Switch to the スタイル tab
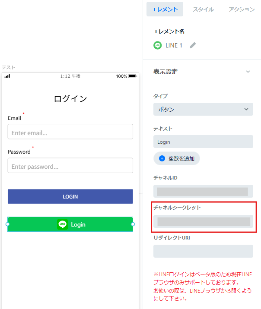 203,9
